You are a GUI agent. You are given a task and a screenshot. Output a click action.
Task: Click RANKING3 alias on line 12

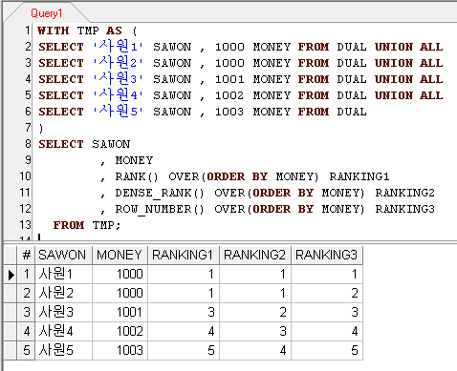click(404, 209)
